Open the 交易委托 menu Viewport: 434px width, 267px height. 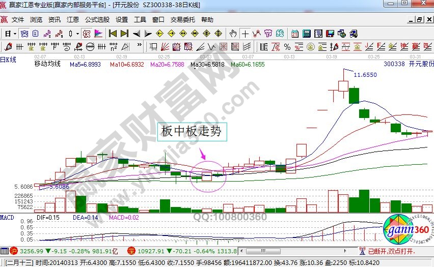pos(182,20)
